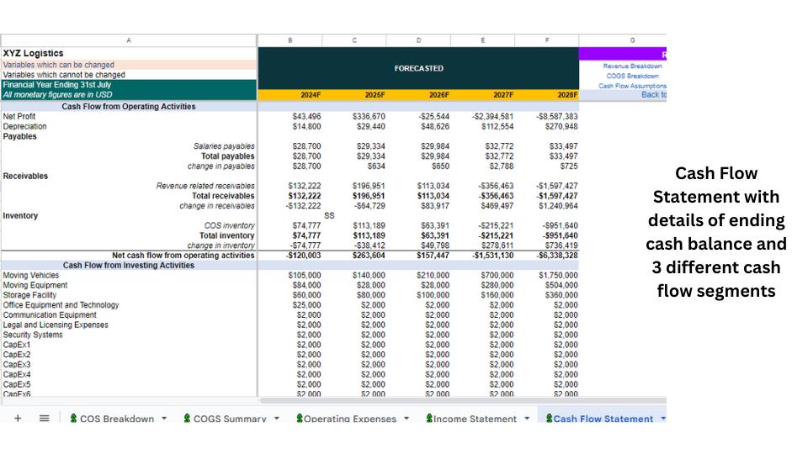Open the COS Breakdown tab dropdown arrow
808x454 pixels.
coord(164,418)
